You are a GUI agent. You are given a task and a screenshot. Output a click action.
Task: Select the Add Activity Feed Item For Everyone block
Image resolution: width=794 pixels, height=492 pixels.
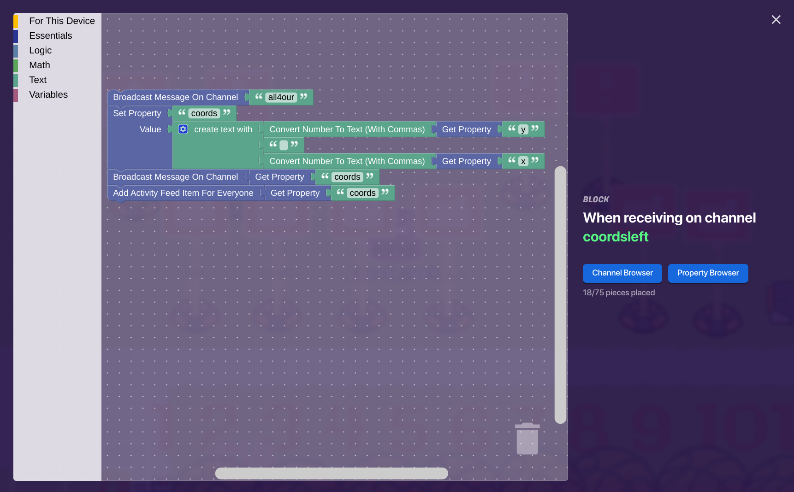[183, 193]
